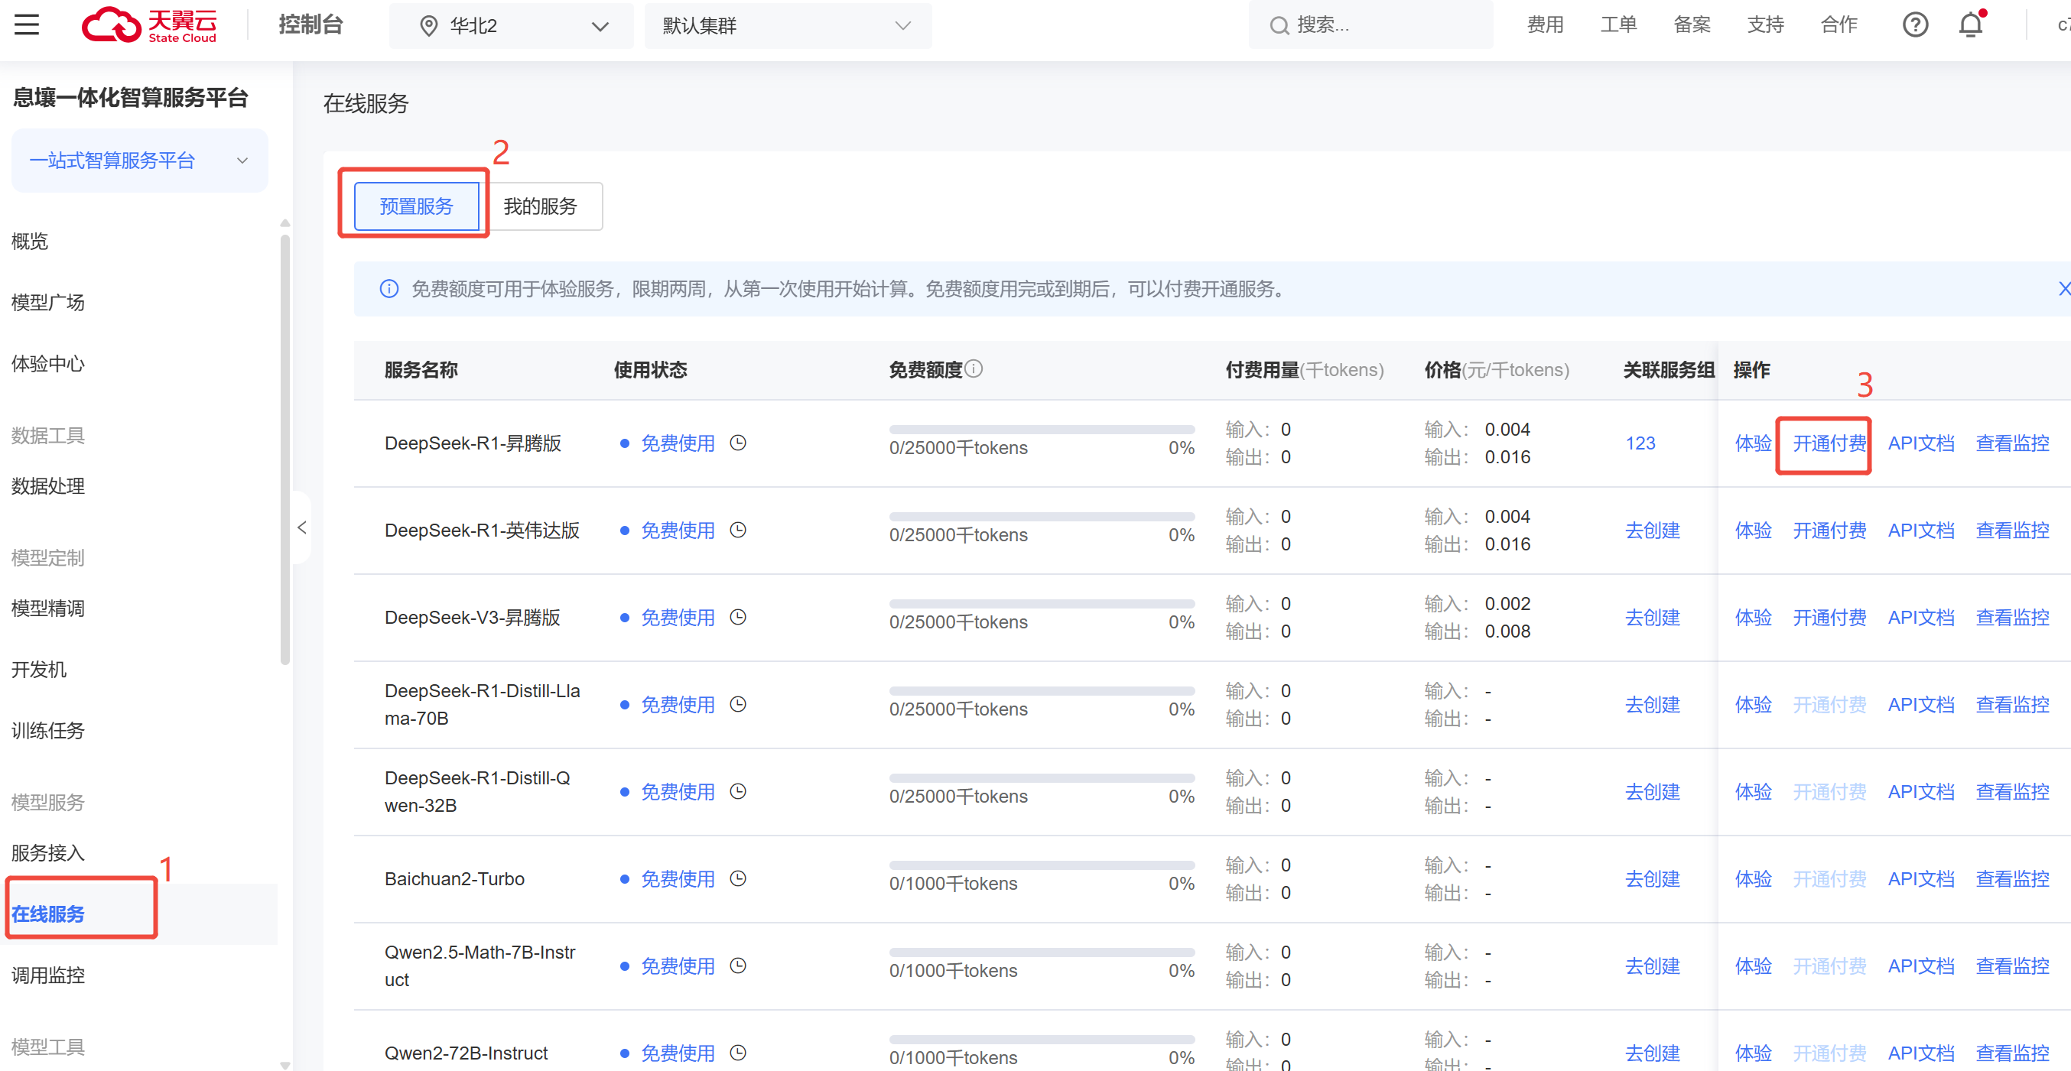Open 模型精调 in the sidebar

click(x=48, y=609)
